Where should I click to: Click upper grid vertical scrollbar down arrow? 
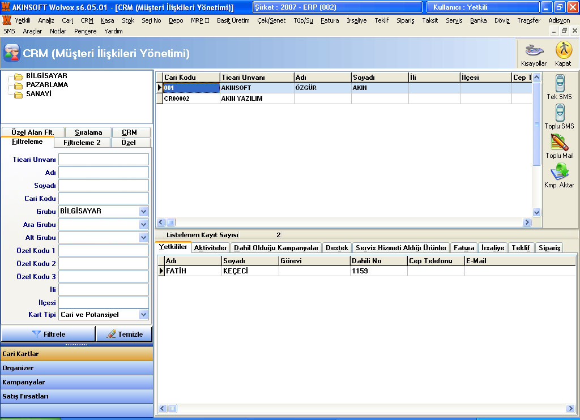537,212
